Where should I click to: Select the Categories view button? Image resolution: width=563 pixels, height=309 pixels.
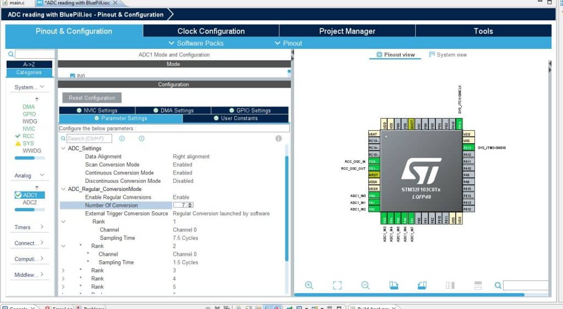[x=29, y=72]
